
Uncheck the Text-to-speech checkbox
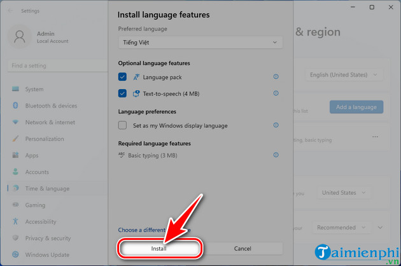click(122, 94)
